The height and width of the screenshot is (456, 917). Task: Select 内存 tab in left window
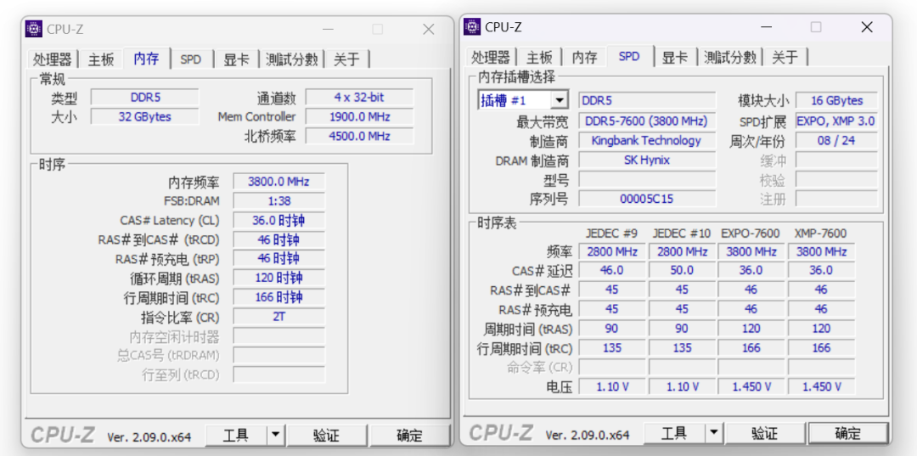(x=146, y=58)
